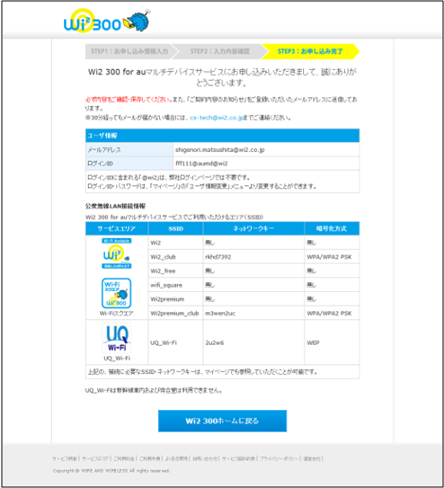Click the login ID value fff111@aumd@wi2
The width and height of the screenshot is (444, 488).
[201, 164]
